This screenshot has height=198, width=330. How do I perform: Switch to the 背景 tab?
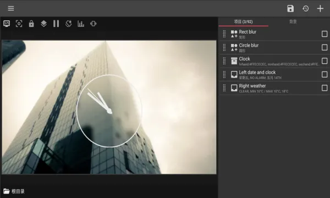pyautogui.click(x=293, y=21)
